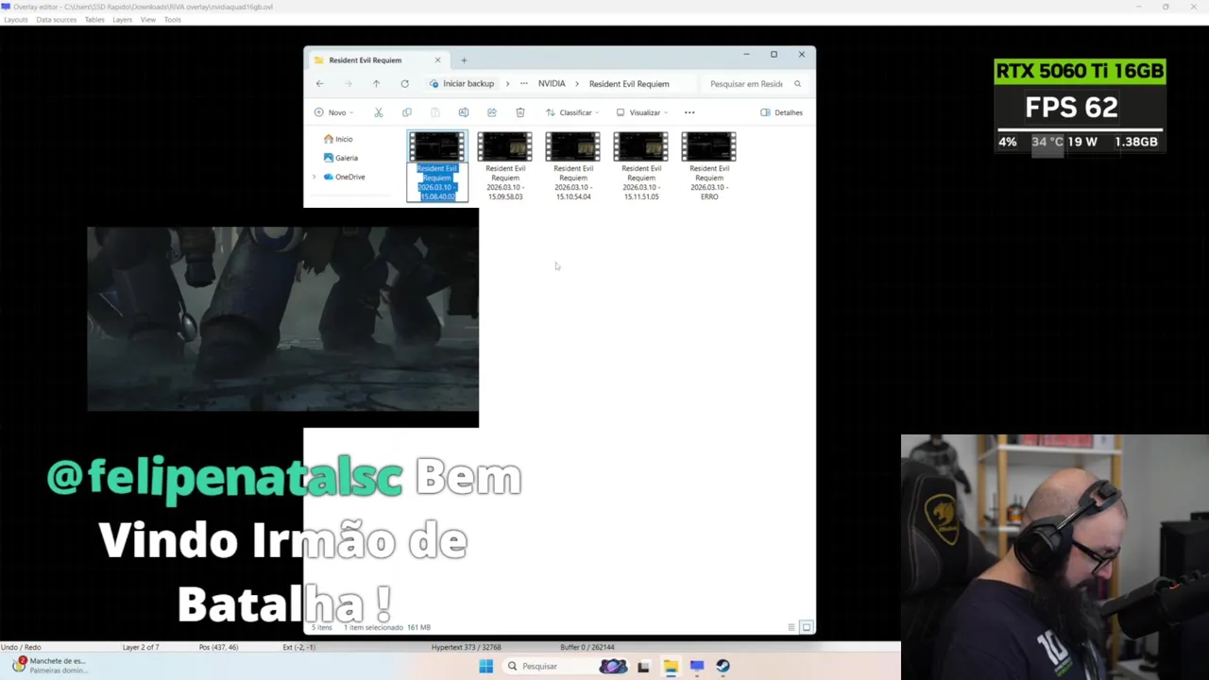1209x680 pixels.
Task: Click the 19 W power overlay value
Action: point(1082,142)
